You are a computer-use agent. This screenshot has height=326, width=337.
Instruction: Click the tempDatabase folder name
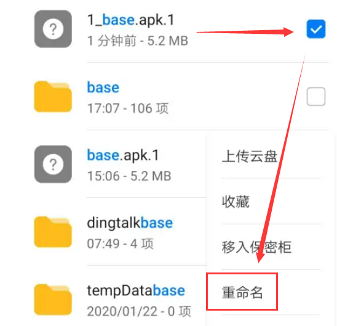136,291
